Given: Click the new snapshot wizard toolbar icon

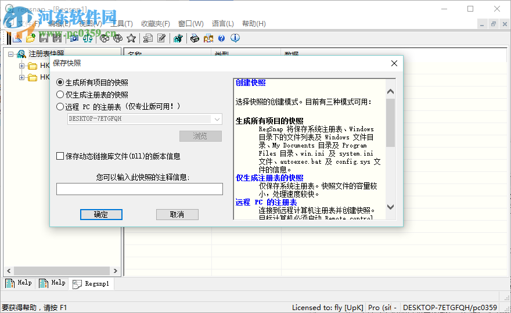Looking at the screenshot, I should tap(17, 38).
